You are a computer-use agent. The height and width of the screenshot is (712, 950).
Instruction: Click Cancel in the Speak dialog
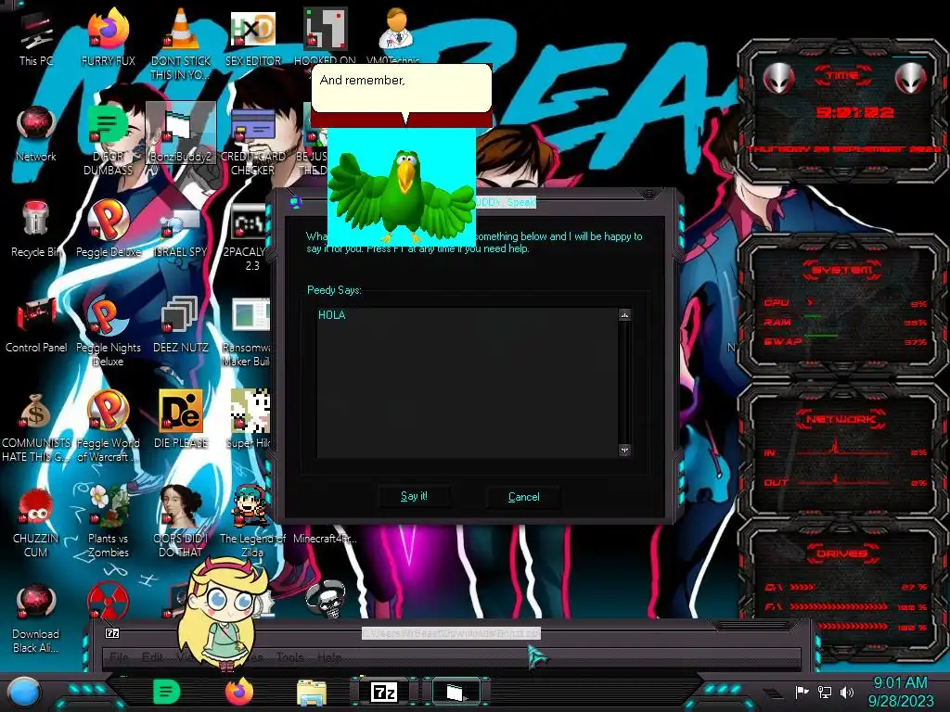523,497
